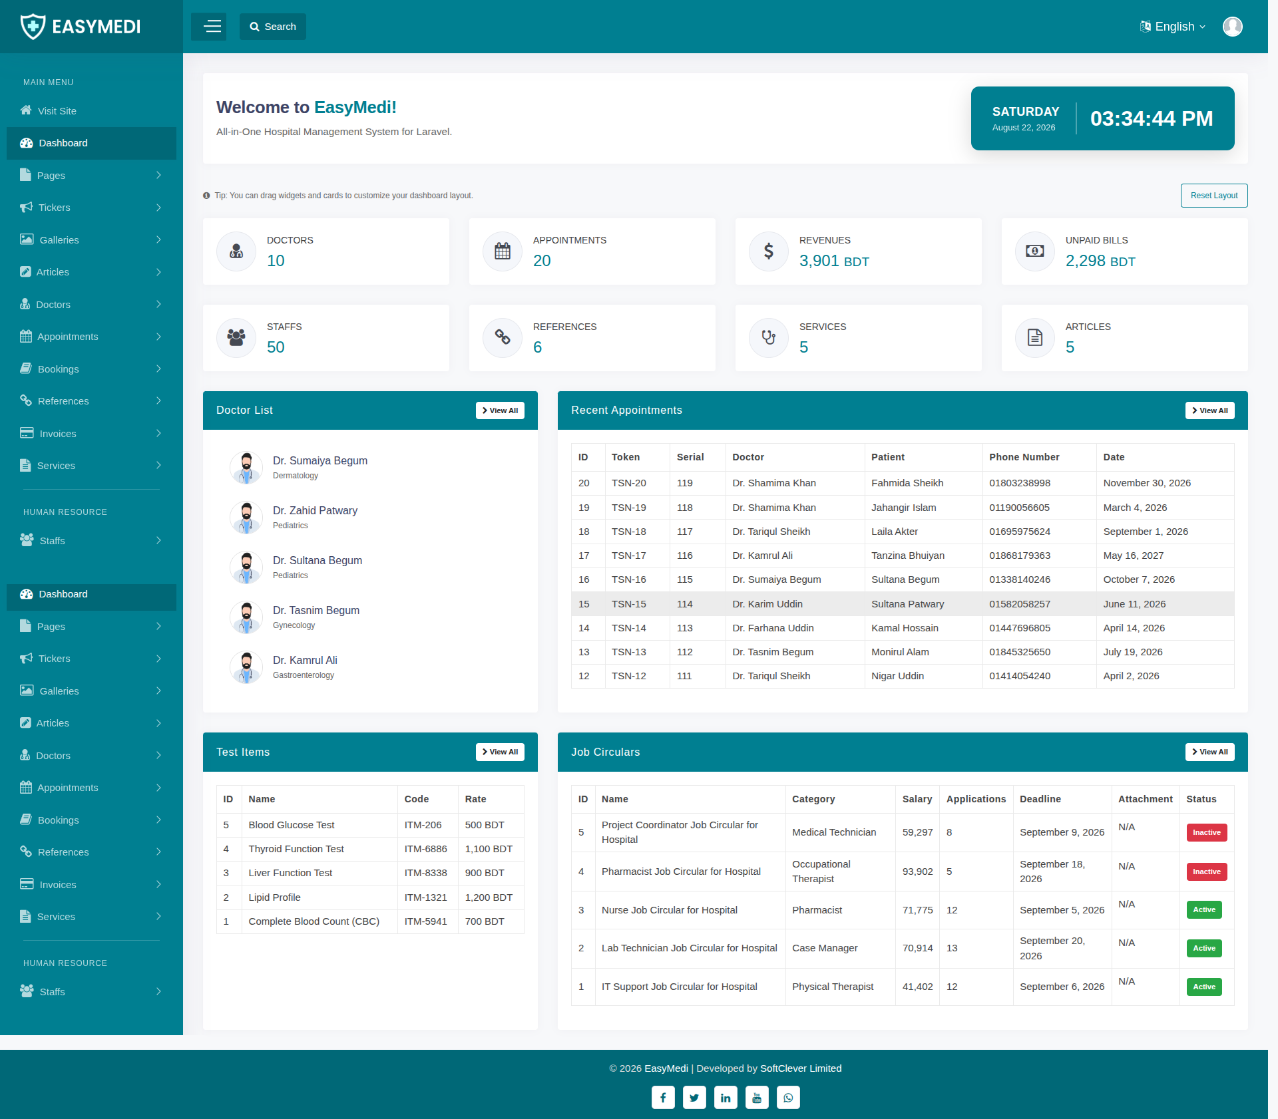Click the Visit Site home icon

coord(26,110)
